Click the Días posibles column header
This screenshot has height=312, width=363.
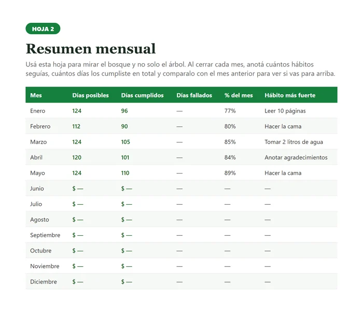pos(90,95)
